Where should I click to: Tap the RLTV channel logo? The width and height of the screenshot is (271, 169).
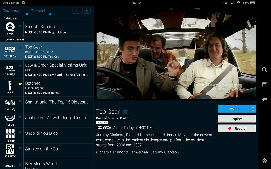[10, 149]
